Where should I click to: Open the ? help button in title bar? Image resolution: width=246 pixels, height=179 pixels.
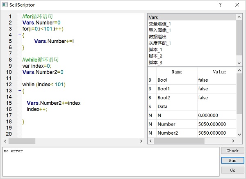click(x=220, y=5)
